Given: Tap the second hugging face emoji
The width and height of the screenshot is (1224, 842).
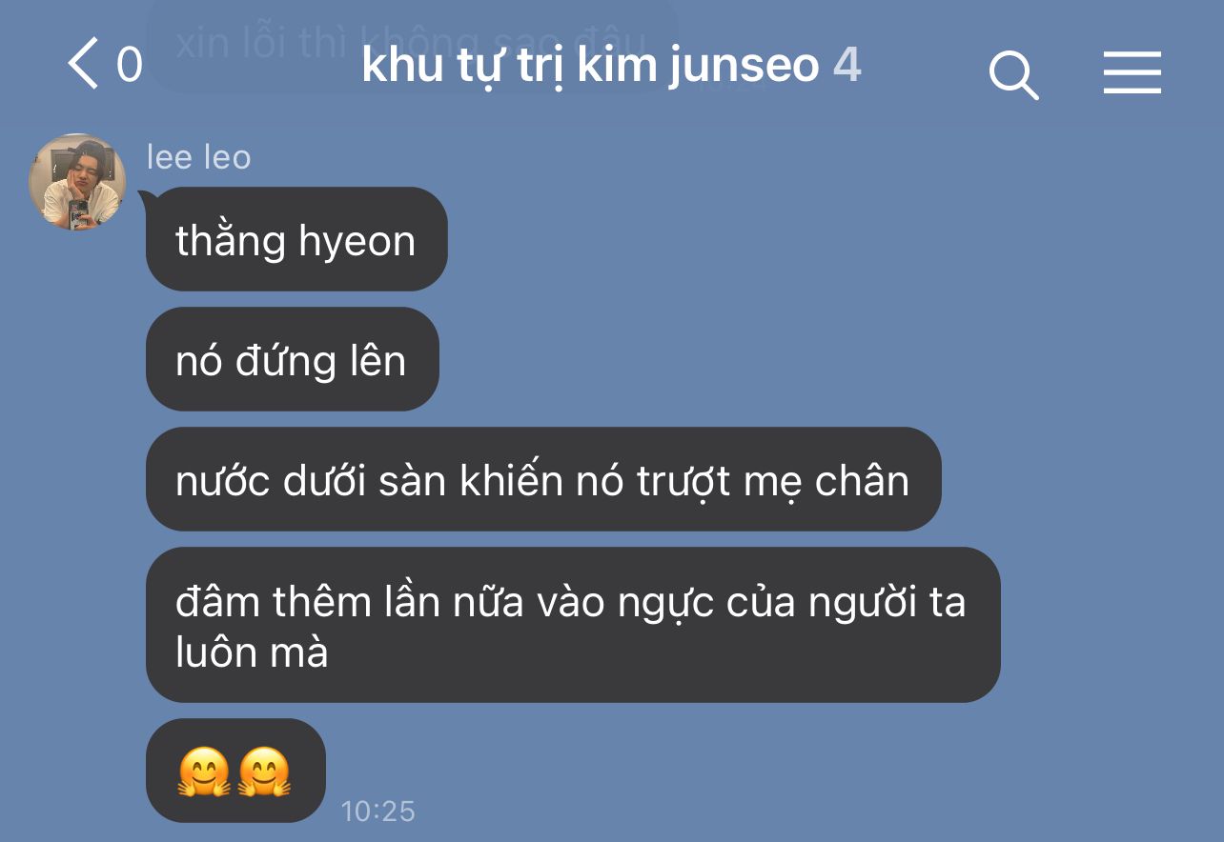Looking at the screenshot, I should coord(264,771).
